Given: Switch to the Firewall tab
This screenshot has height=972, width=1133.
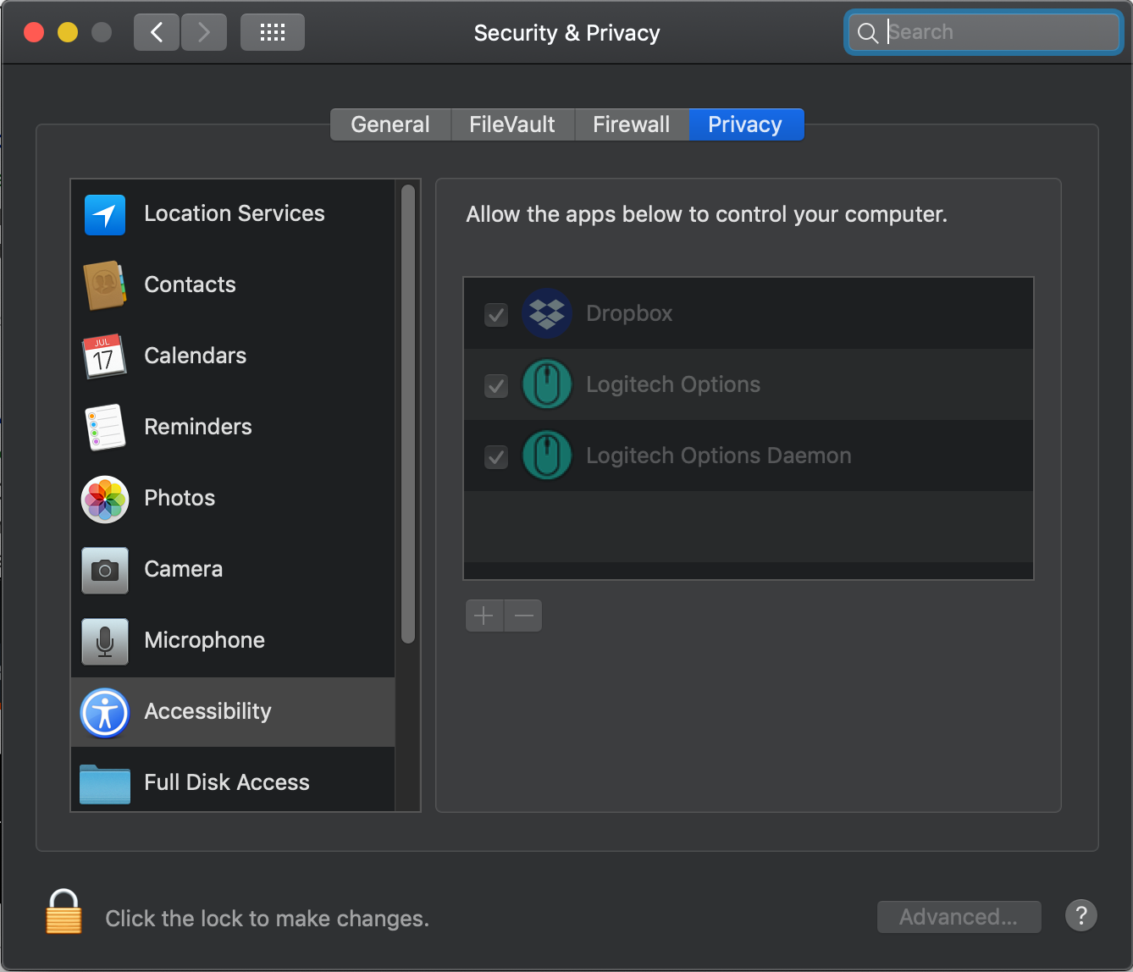Looking at the screenshot, I should click(632, 124).
